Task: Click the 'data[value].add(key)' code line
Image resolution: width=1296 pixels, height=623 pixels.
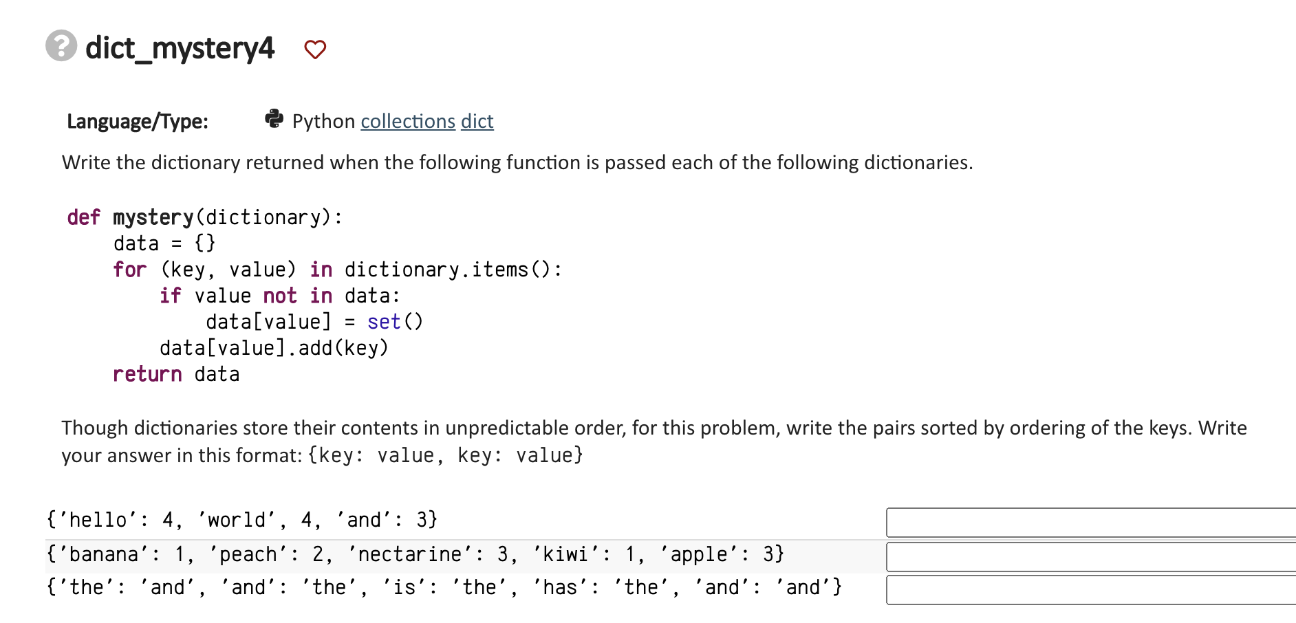Action: 274,348
